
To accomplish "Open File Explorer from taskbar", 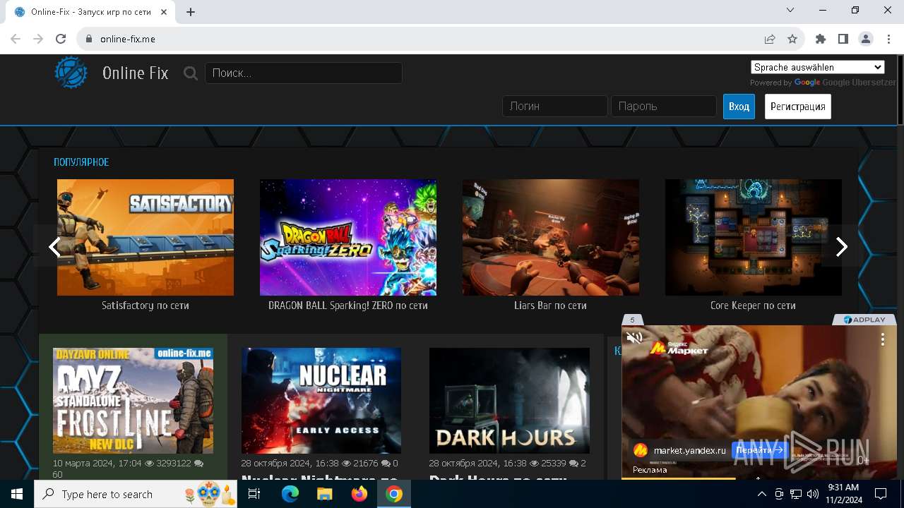I will click(x=324, y=494).
